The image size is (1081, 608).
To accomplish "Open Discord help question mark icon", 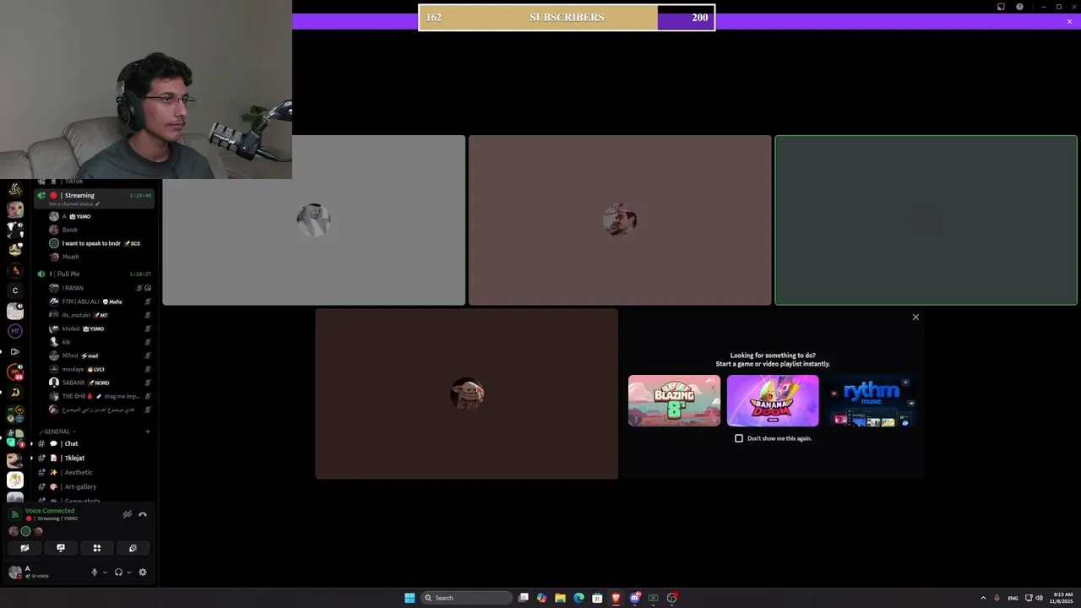I will point(1019,7).
